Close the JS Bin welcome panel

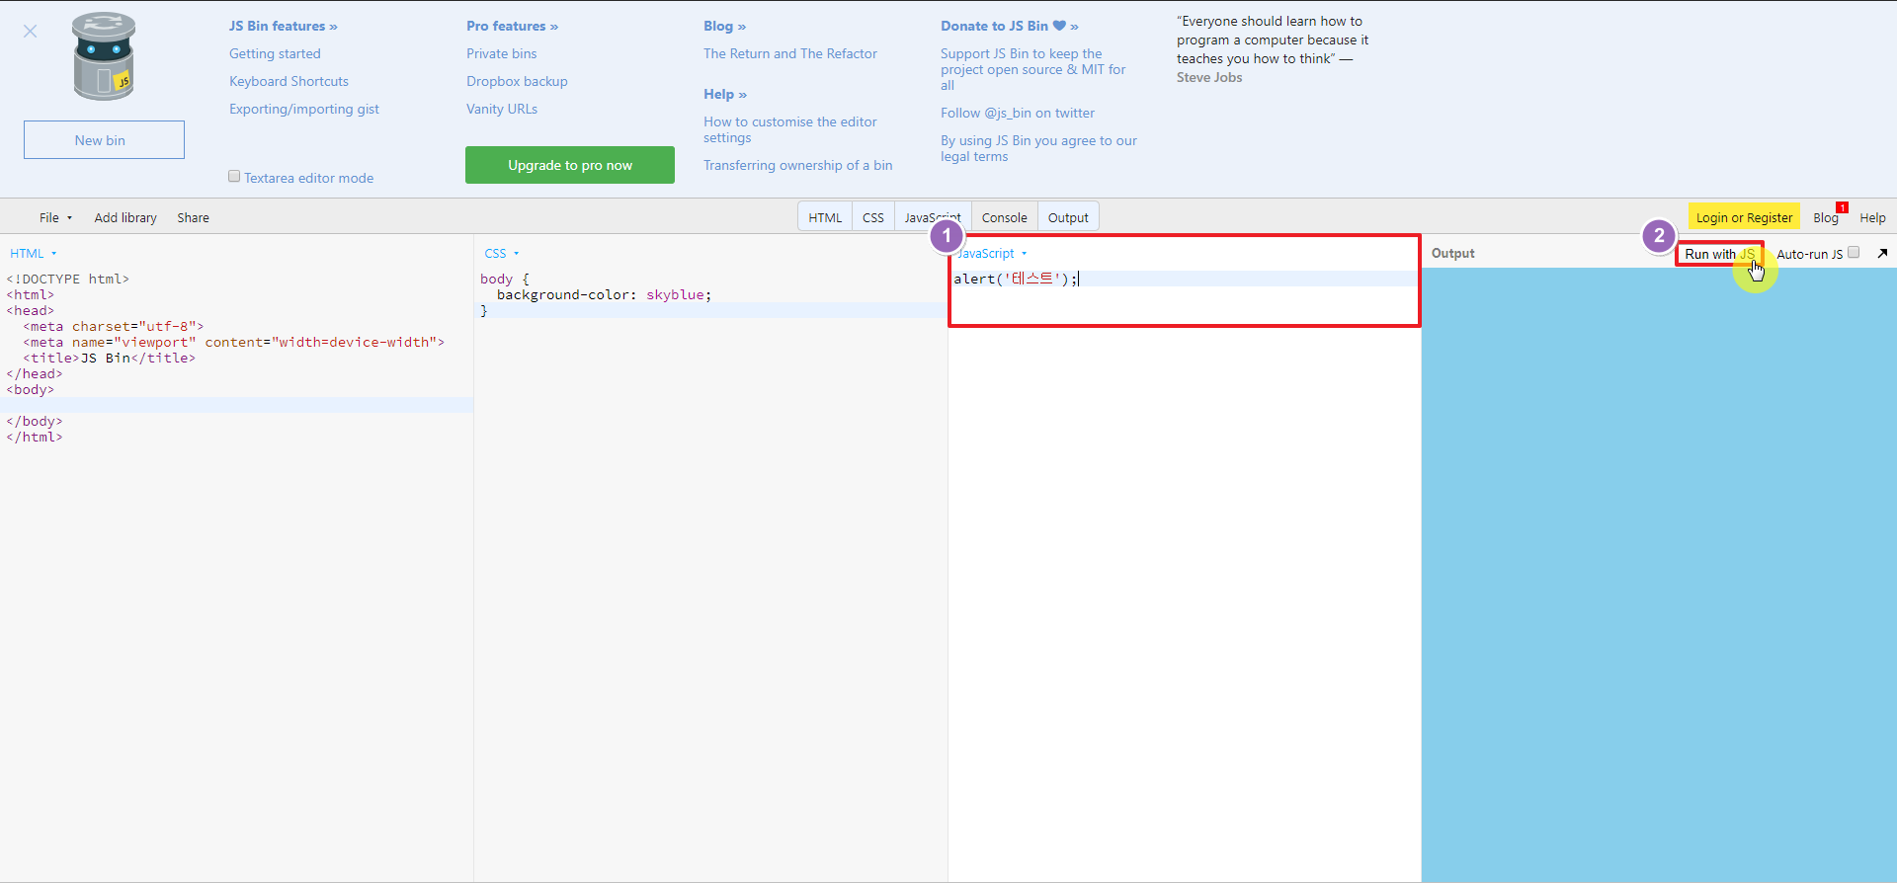31,32
